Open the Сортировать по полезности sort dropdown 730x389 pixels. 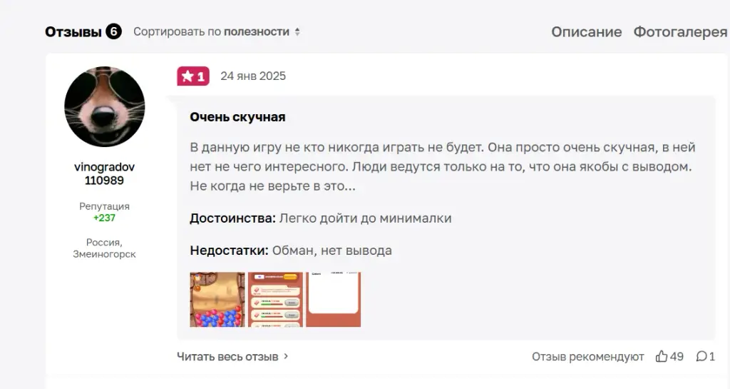click(x=217, y=31)
